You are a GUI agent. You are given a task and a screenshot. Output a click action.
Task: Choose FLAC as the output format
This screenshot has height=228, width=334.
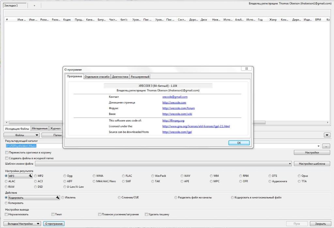[127, 176]
